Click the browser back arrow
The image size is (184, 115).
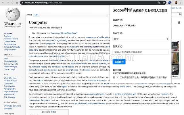click(x=3, y=3)
